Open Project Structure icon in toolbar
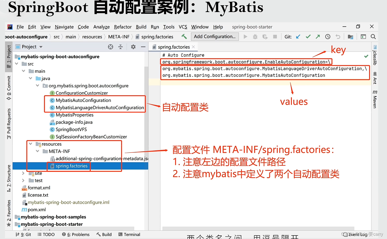Image resolution: width=387 pixels, height=239 pixels. (351, 37)
